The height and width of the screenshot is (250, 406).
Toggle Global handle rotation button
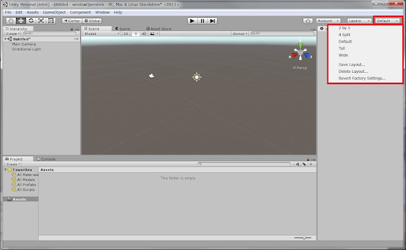(x=92, y=21)
